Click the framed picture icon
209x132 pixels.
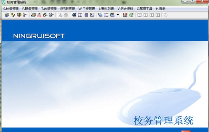[x=92, y=15]
